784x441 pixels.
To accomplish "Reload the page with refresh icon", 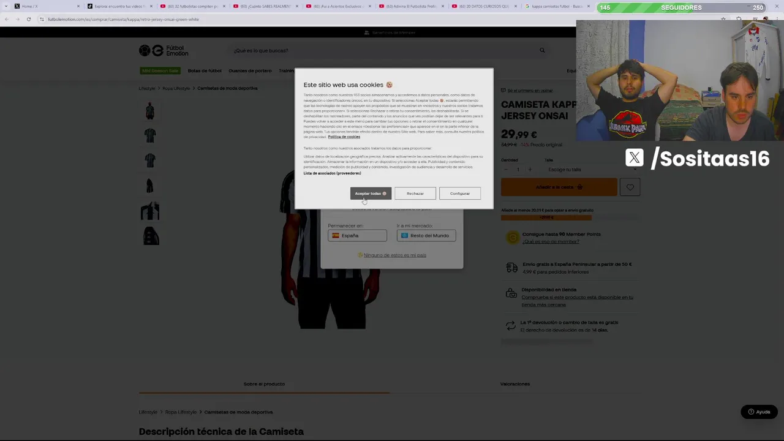I will [28, 19].
